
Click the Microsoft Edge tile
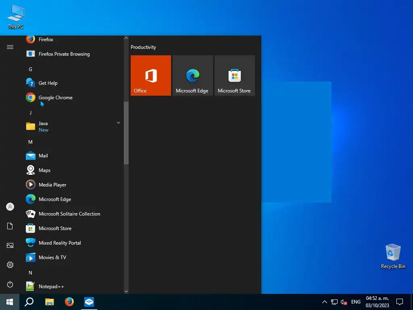click(192, 75)
